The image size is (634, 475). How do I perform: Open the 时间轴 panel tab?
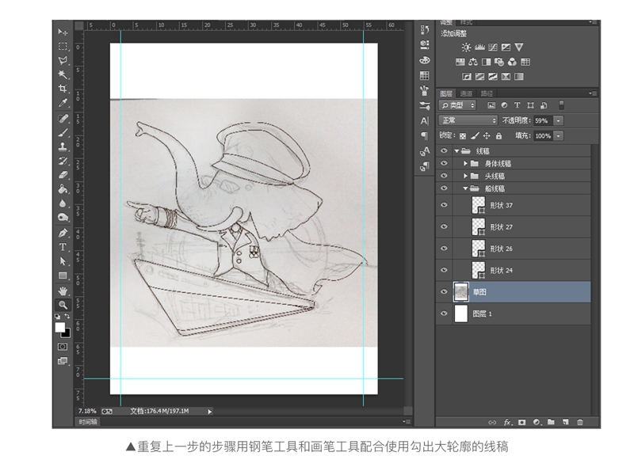click(88, 422)
